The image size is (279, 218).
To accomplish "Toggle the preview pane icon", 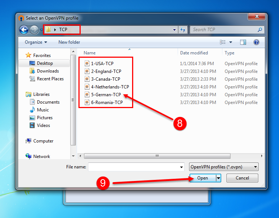I will point(243,42).
